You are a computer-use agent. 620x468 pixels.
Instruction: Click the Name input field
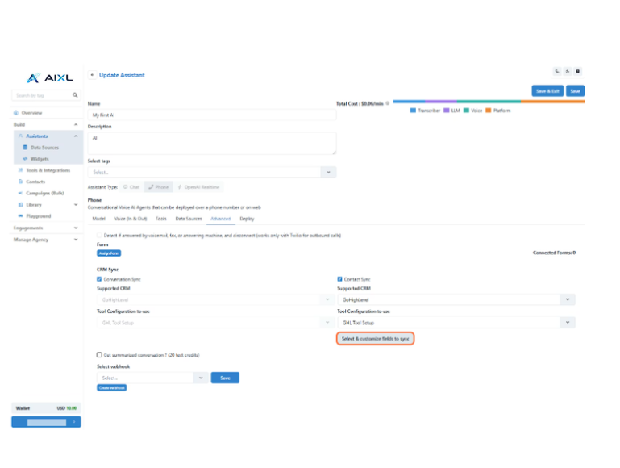tap(211, 115)
